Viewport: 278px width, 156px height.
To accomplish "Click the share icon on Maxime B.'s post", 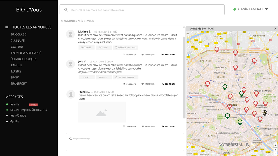I will 124,55.
